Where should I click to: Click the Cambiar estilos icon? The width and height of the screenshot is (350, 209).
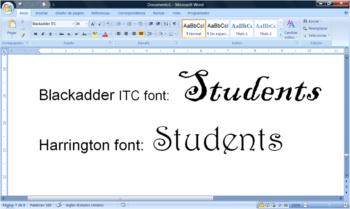click(x=291, y=24)
